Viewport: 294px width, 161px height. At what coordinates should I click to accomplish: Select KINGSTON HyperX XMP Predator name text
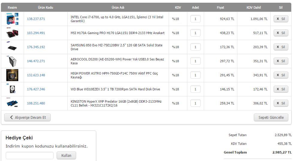[116, 103]
